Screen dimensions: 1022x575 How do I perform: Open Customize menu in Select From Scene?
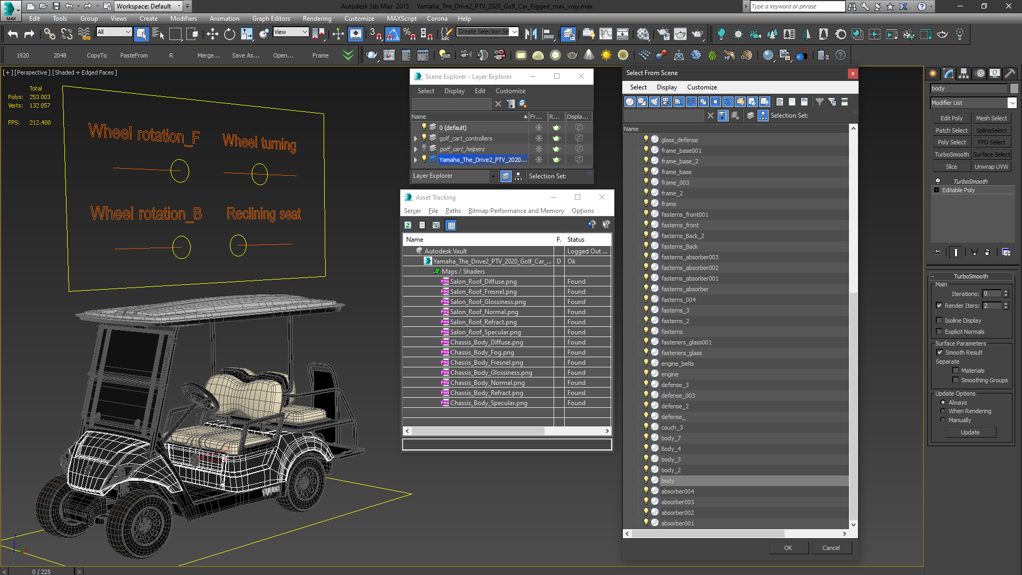702,87
